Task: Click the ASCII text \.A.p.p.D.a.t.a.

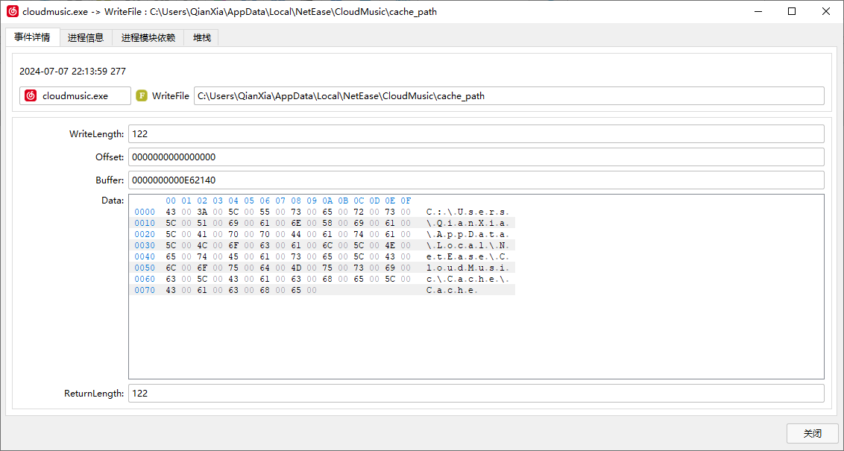Action: click(x=467, y=234)
